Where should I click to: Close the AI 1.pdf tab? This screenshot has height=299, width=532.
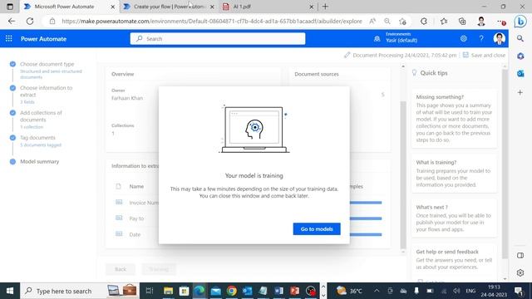312,7
